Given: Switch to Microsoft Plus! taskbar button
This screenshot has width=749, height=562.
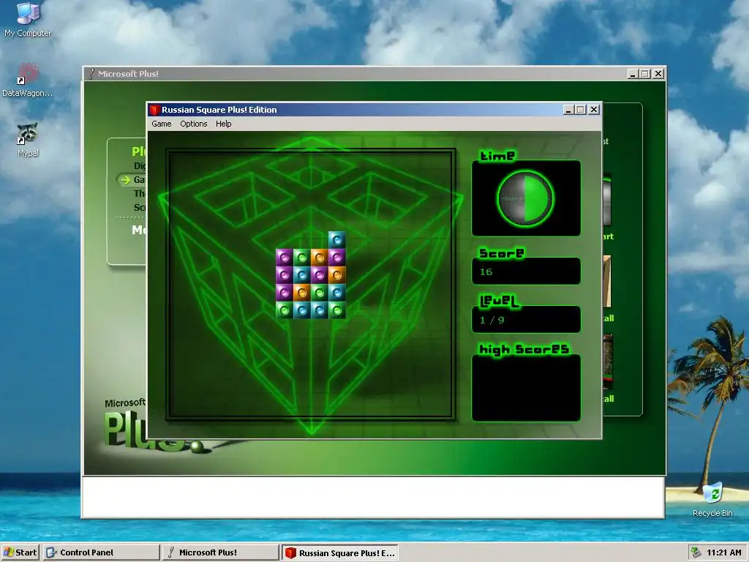Looking at the screenshot, I should point(220,552).
